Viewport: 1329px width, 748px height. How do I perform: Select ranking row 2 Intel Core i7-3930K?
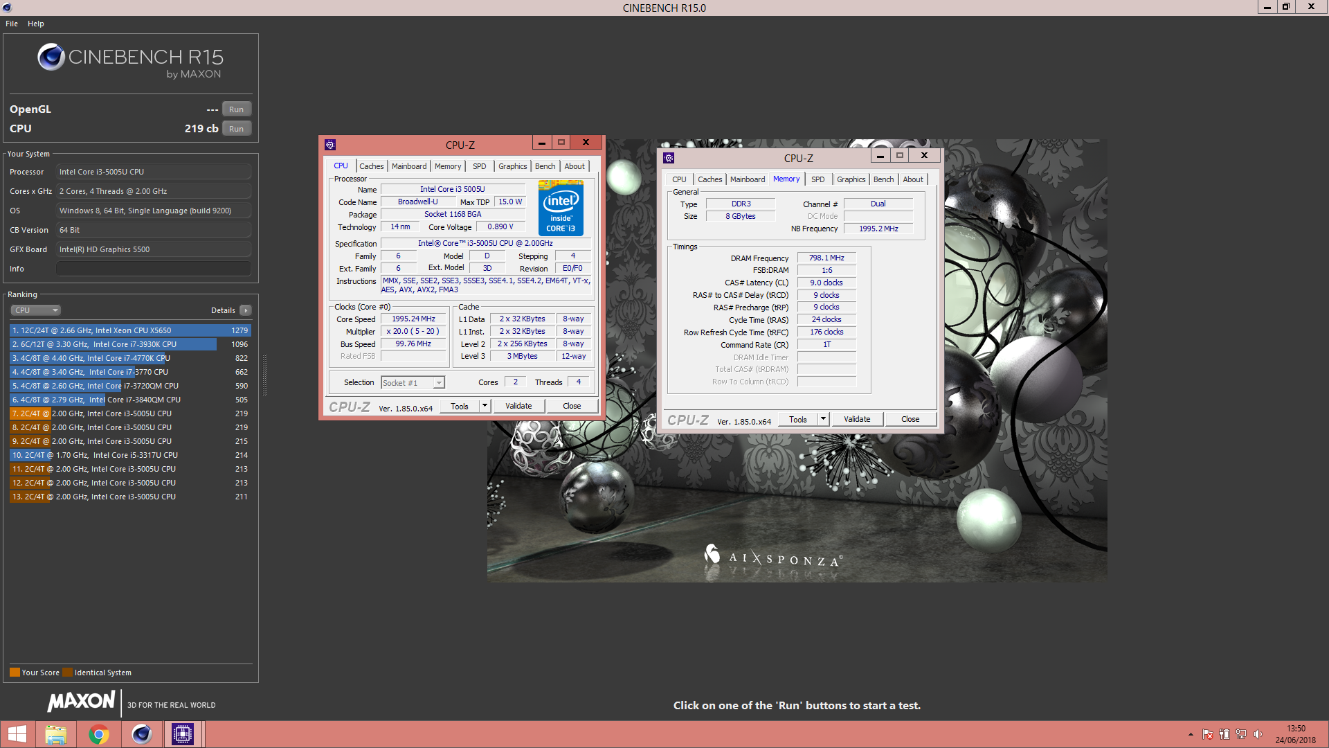[130, 344]
